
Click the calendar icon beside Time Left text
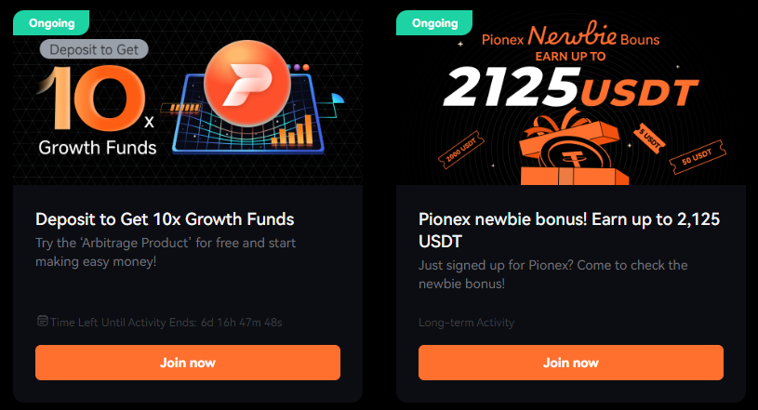click(x=43, y=321)
